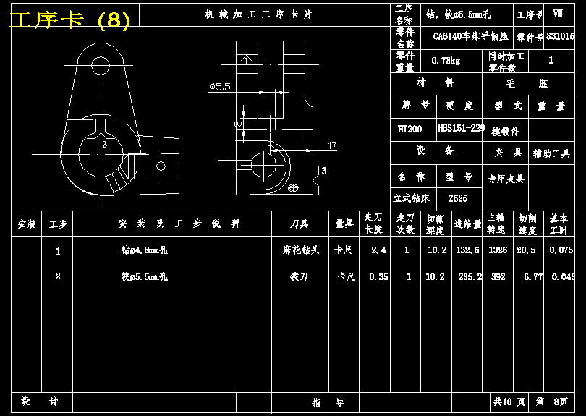Click the 毛胚 header cell

527,83
